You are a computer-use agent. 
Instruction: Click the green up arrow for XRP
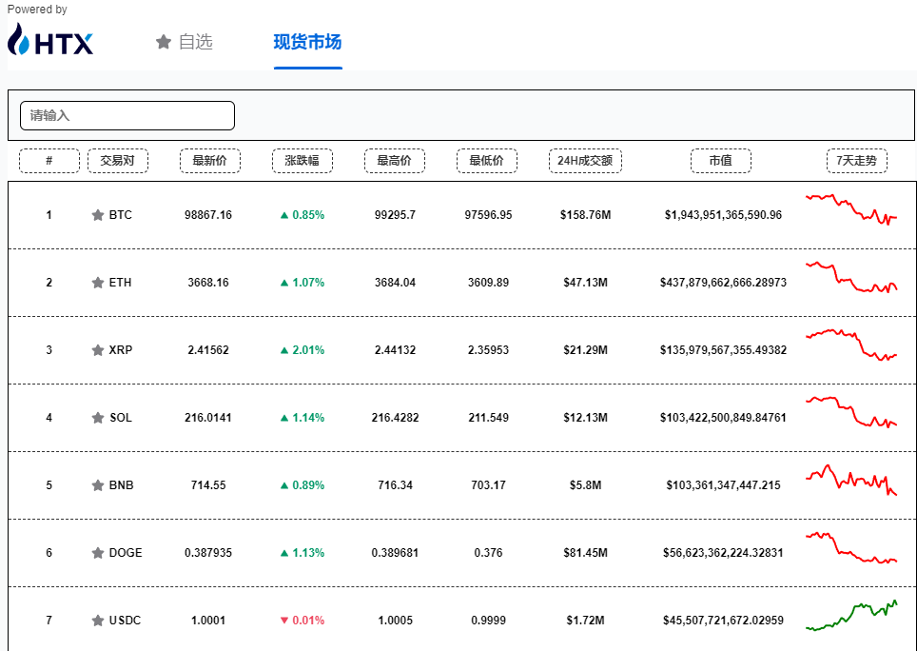click(x=283, y=350)
